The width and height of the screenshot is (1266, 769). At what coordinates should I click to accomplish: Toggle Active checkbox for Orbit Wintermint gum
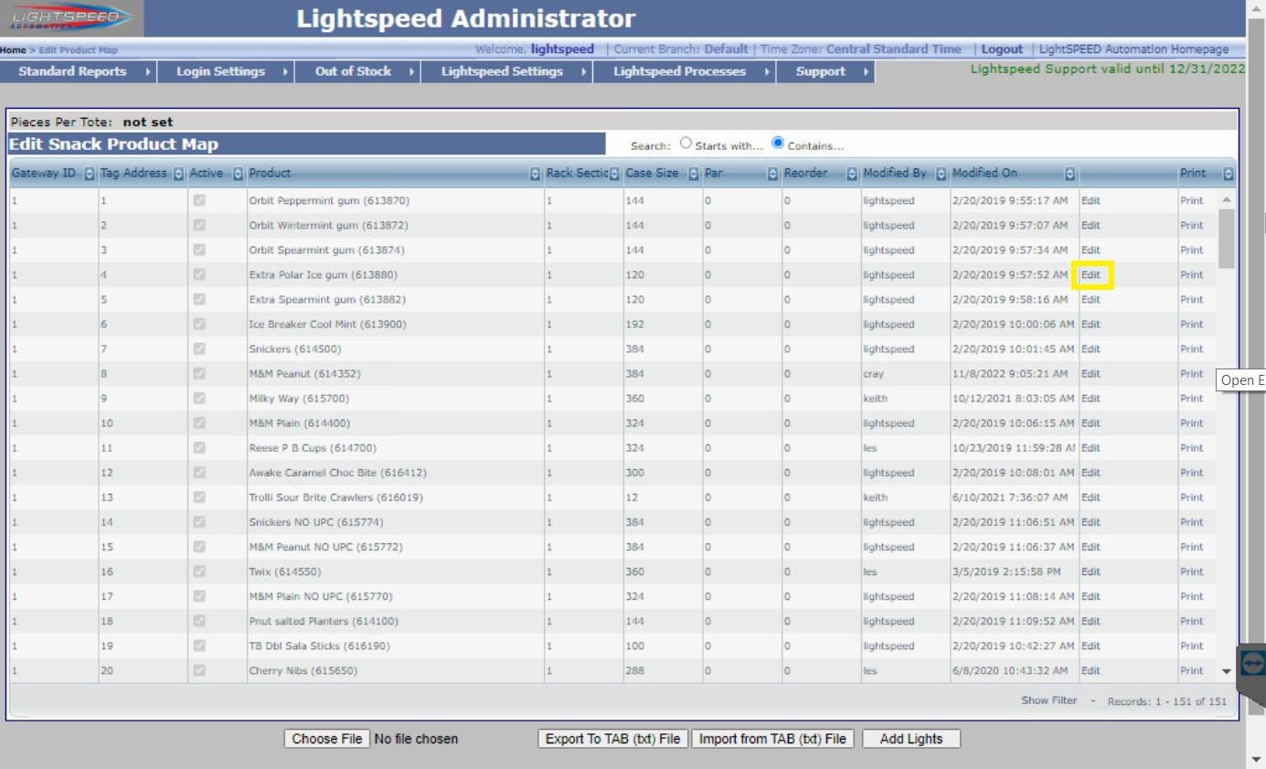coord(199,224)
